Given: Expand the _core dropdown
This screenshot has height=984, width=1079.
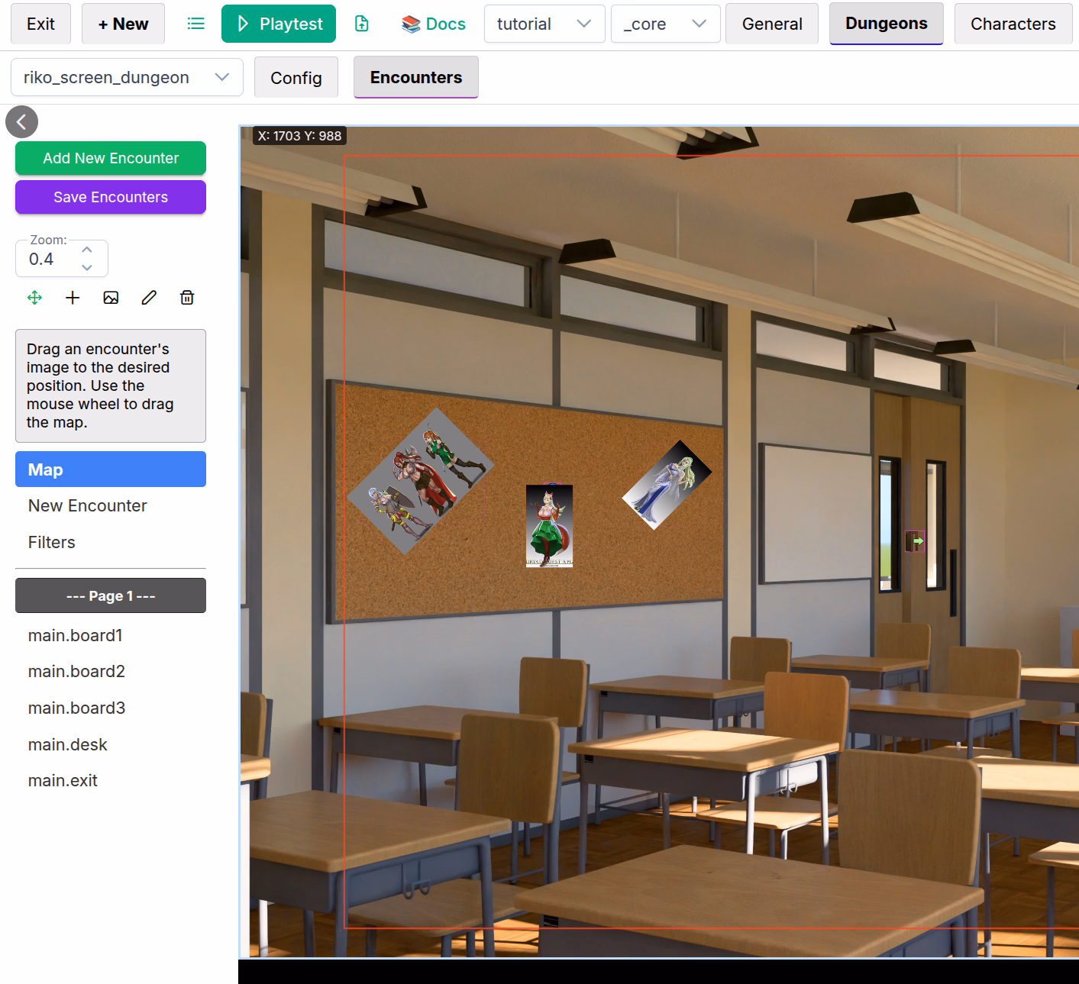Looking at the screenshot, I should point(664,24).
